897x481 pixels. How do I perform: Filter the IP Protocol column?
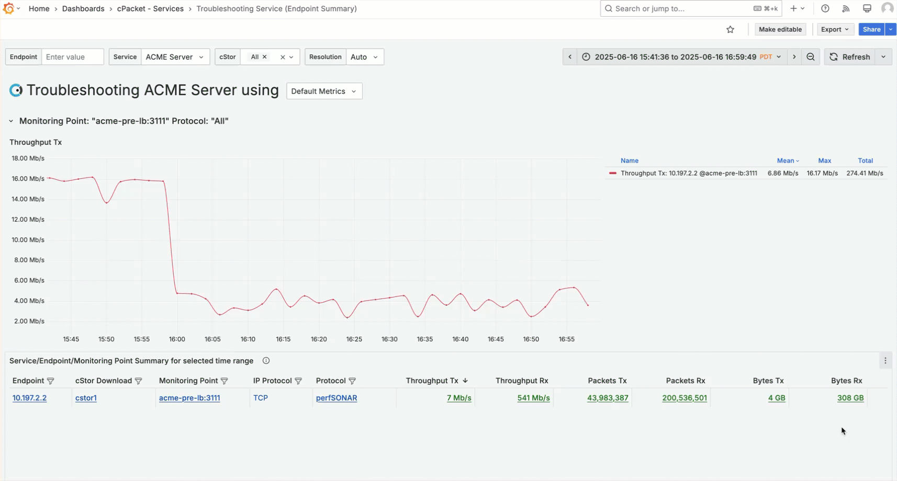[298, 381]
